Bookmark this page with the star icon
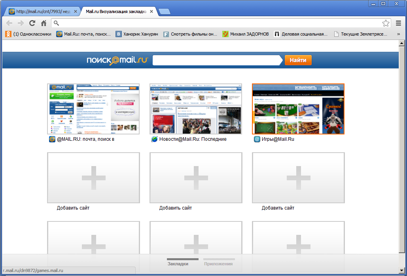This screenshot has height=276, width=407. point(386,23)
